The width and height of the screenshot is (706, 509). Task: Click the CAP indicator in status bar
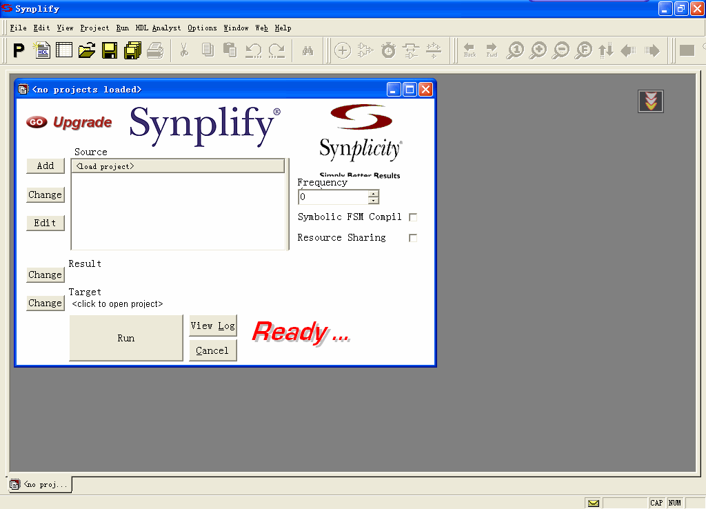pos(656,503)
